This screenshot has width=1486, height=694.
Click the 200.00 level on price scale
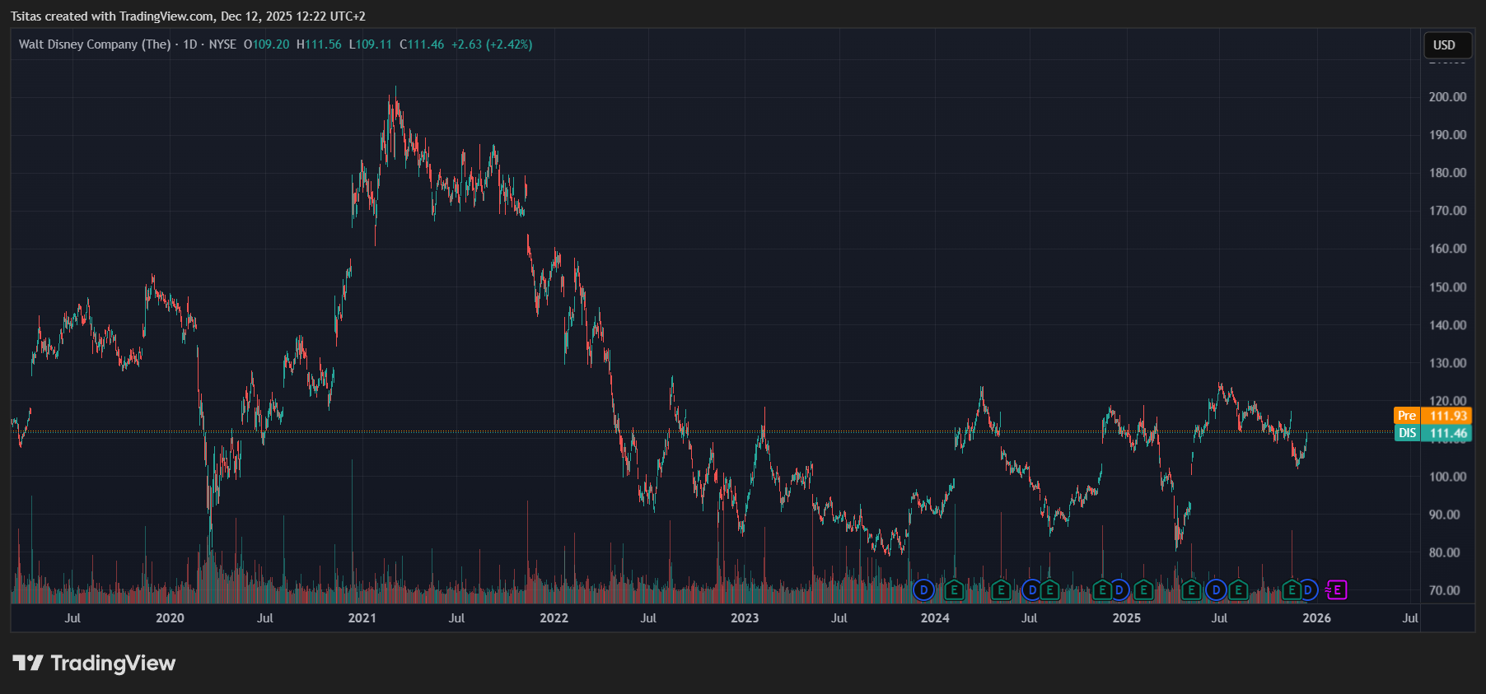pos(1447,97)
